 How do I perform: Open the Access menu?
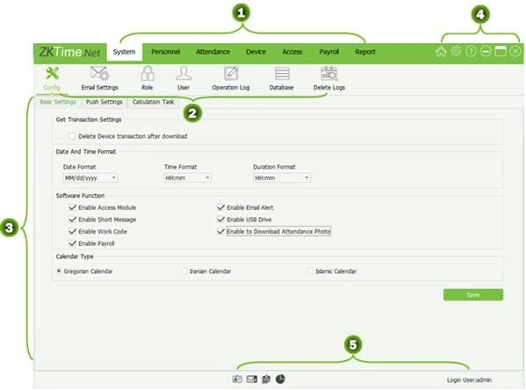[292, 52]
